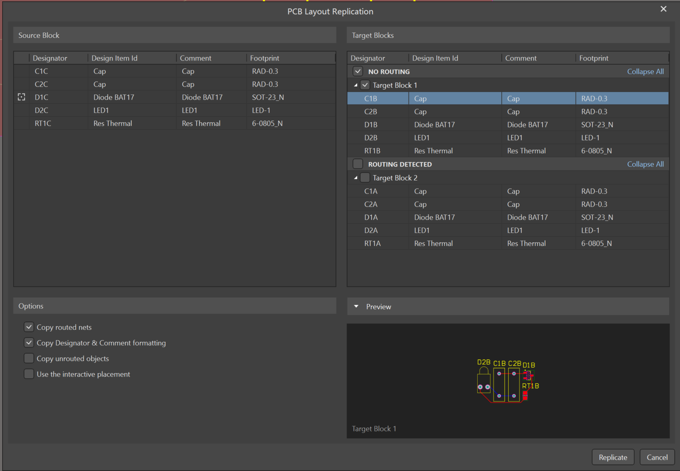The height and width of the screenshot is (471, 680).
Task: Close the PCB Layout Replication dialog
Action: [x=663, y=9]
